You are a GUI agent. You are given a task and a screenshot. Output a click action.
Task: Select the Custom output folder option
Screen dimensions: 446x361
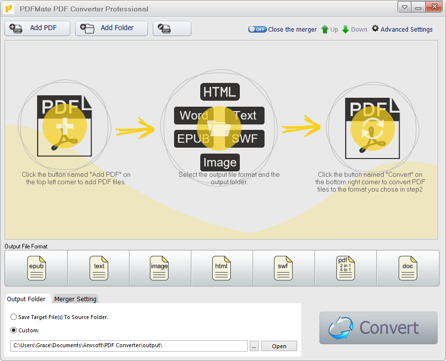coord(25,330)
